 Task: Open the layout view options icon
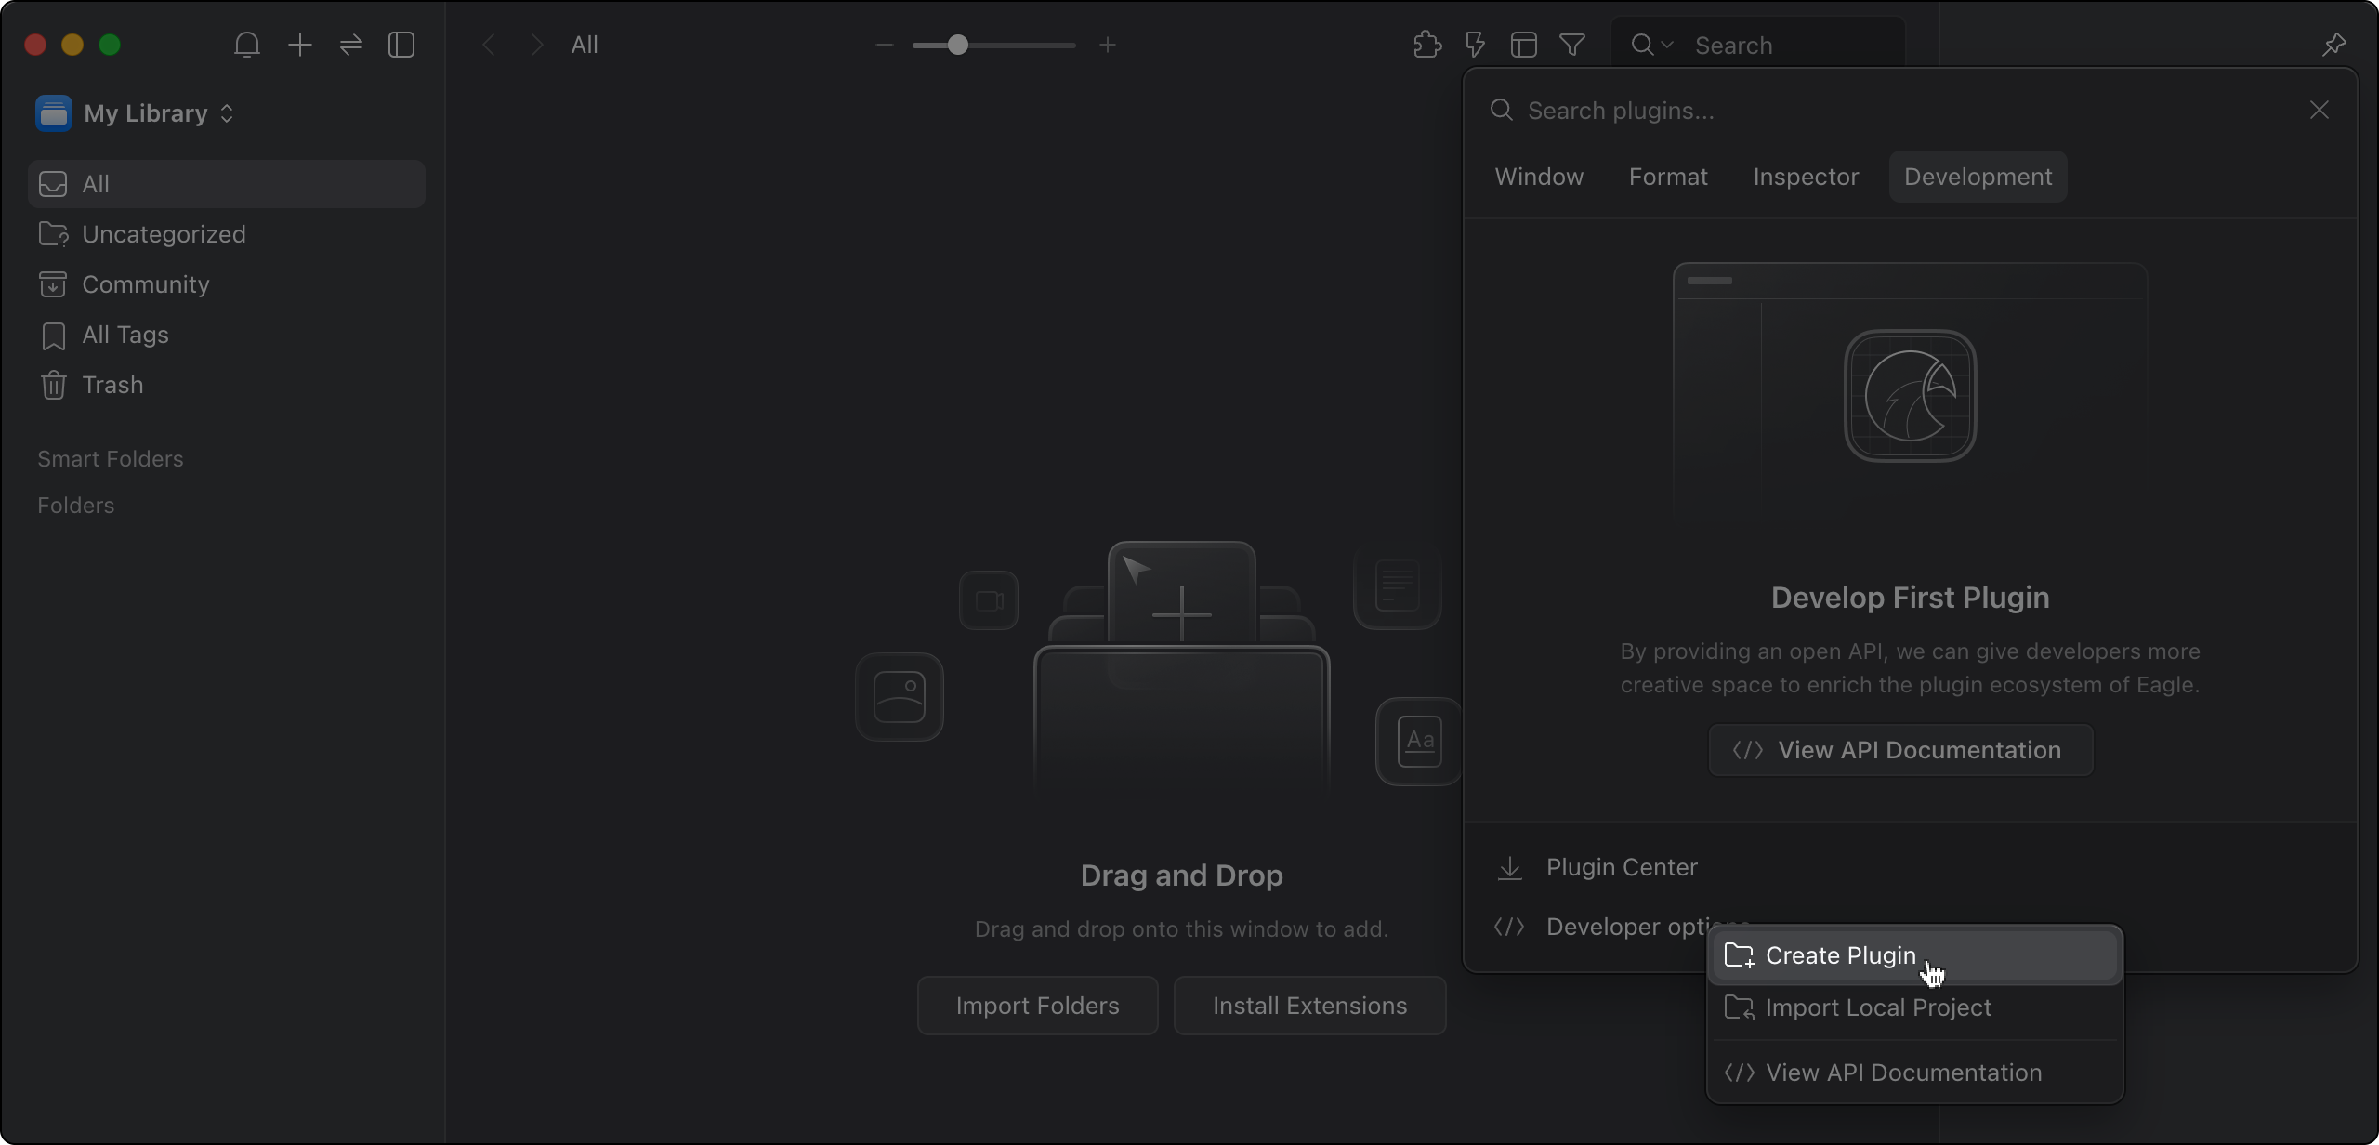1523,45
